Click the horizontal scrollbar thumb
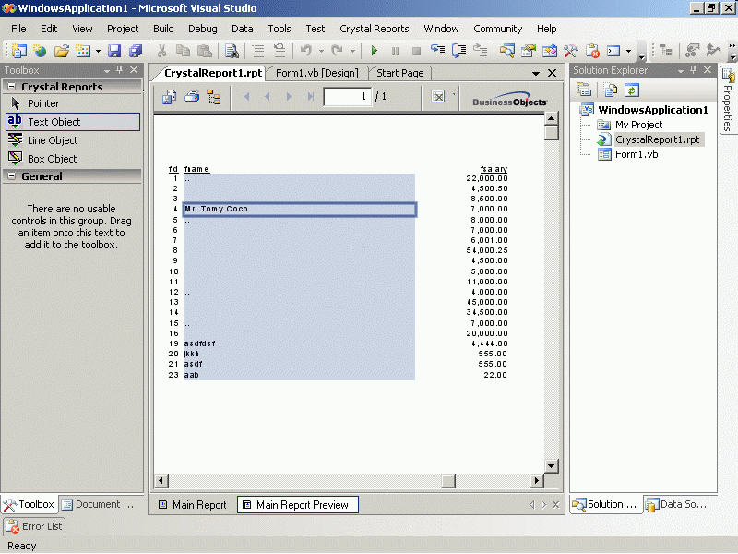The width and height of the screenshot is (738, 554). point(448,480)
